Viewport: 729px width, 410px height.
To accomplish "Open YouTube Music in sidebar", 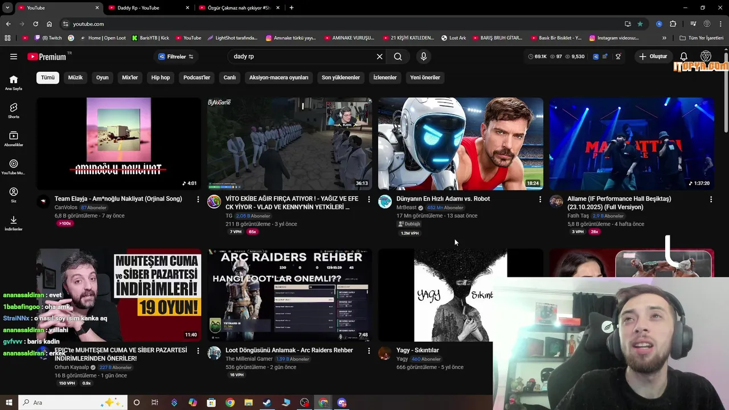I will point(14,167).
